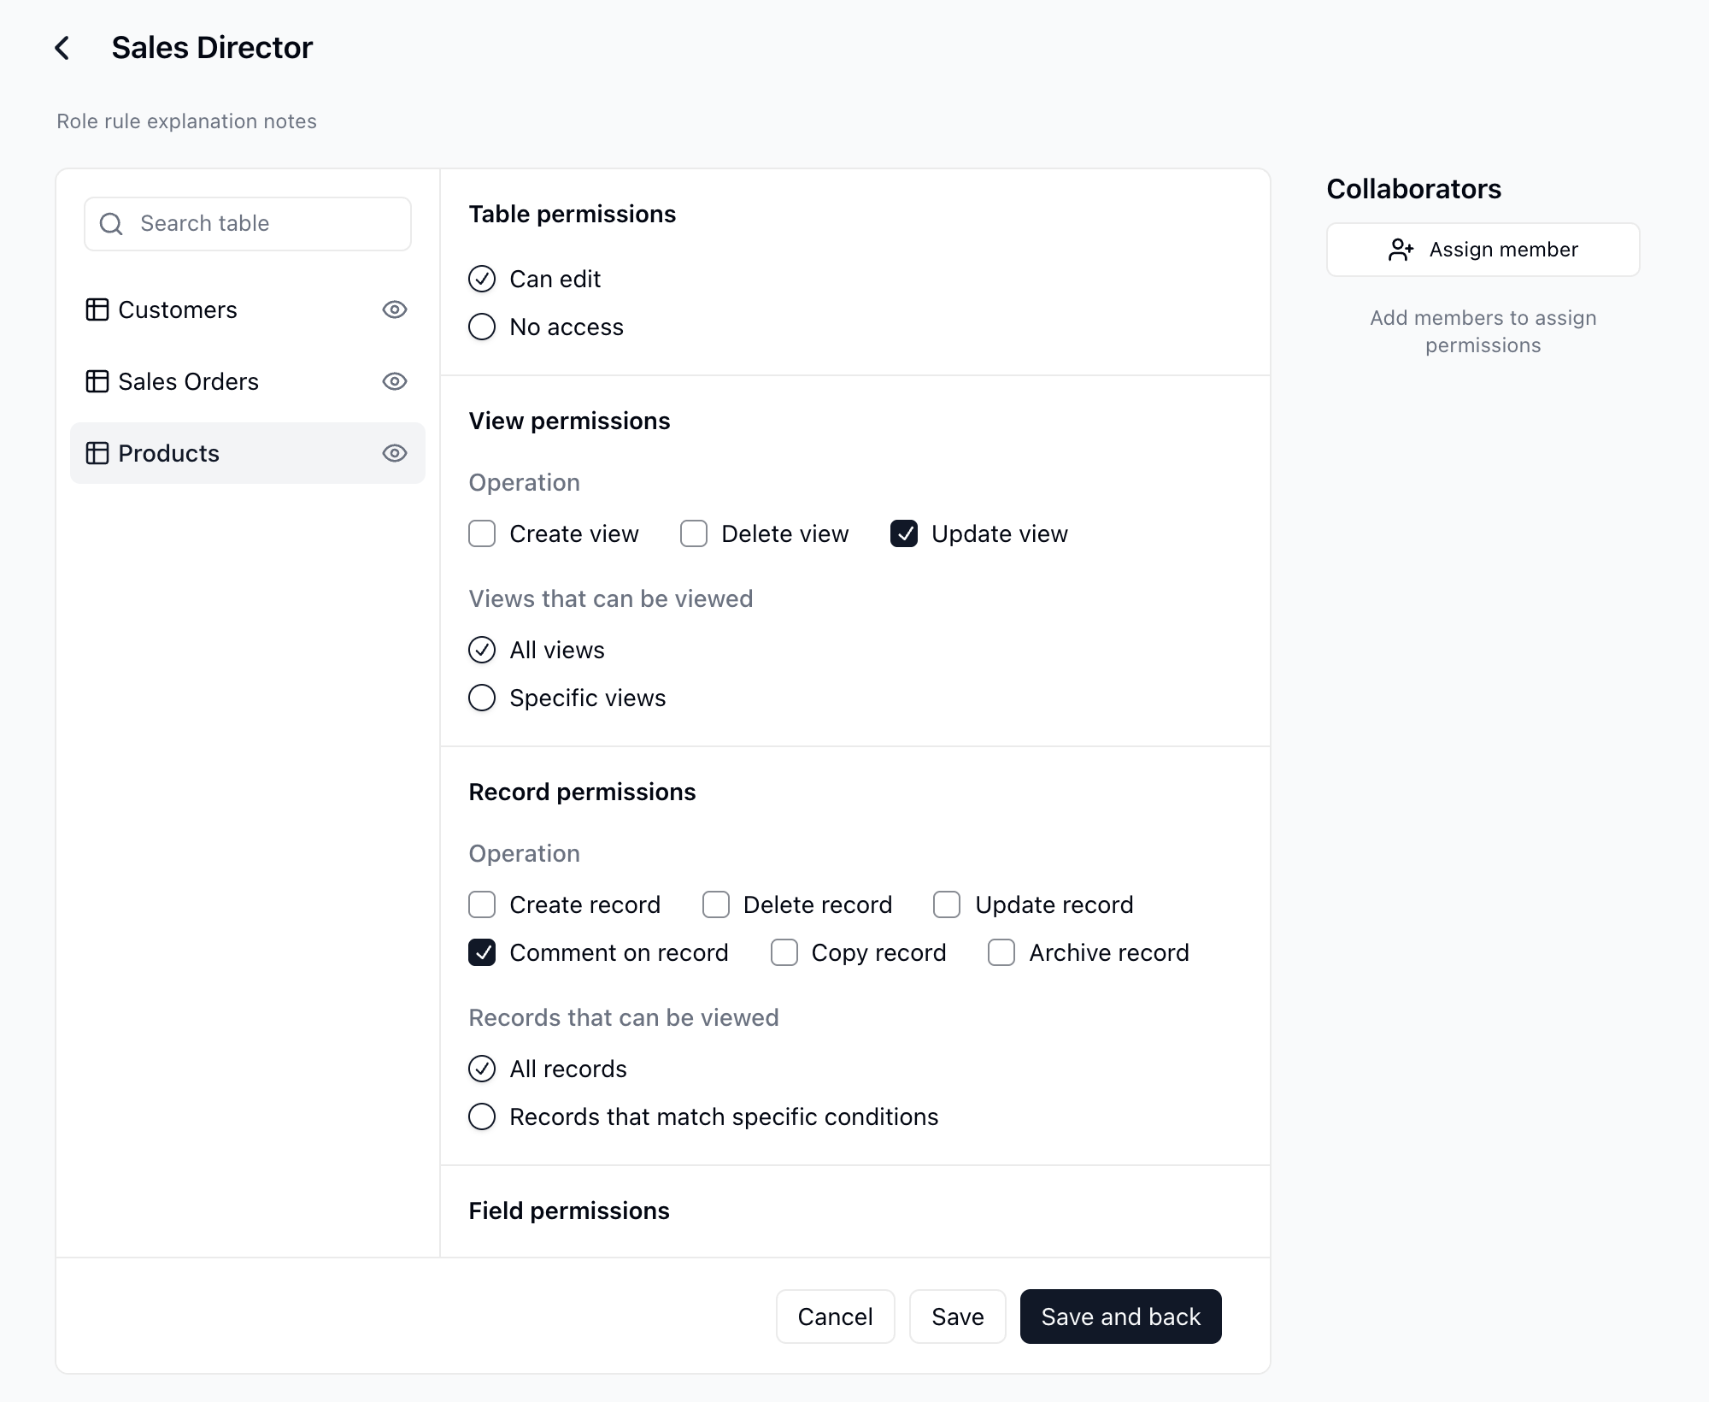
Task: Choose the Specific views radio option
Action: (x=482, y=698)
